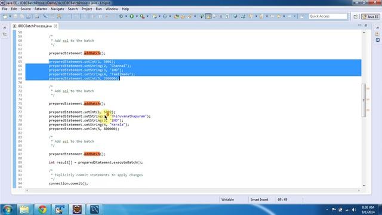382x215 pixels.
Task: Open the Refactor menu
Action: click(41, 9)
